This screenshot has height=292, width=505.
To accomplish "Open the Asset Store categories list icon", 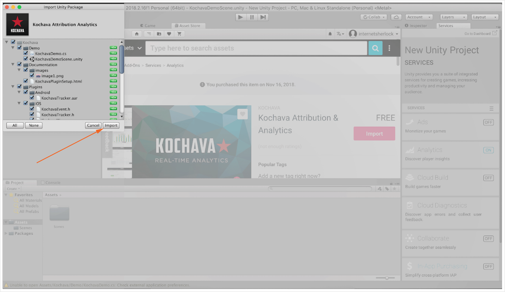I will pos(149,34).
